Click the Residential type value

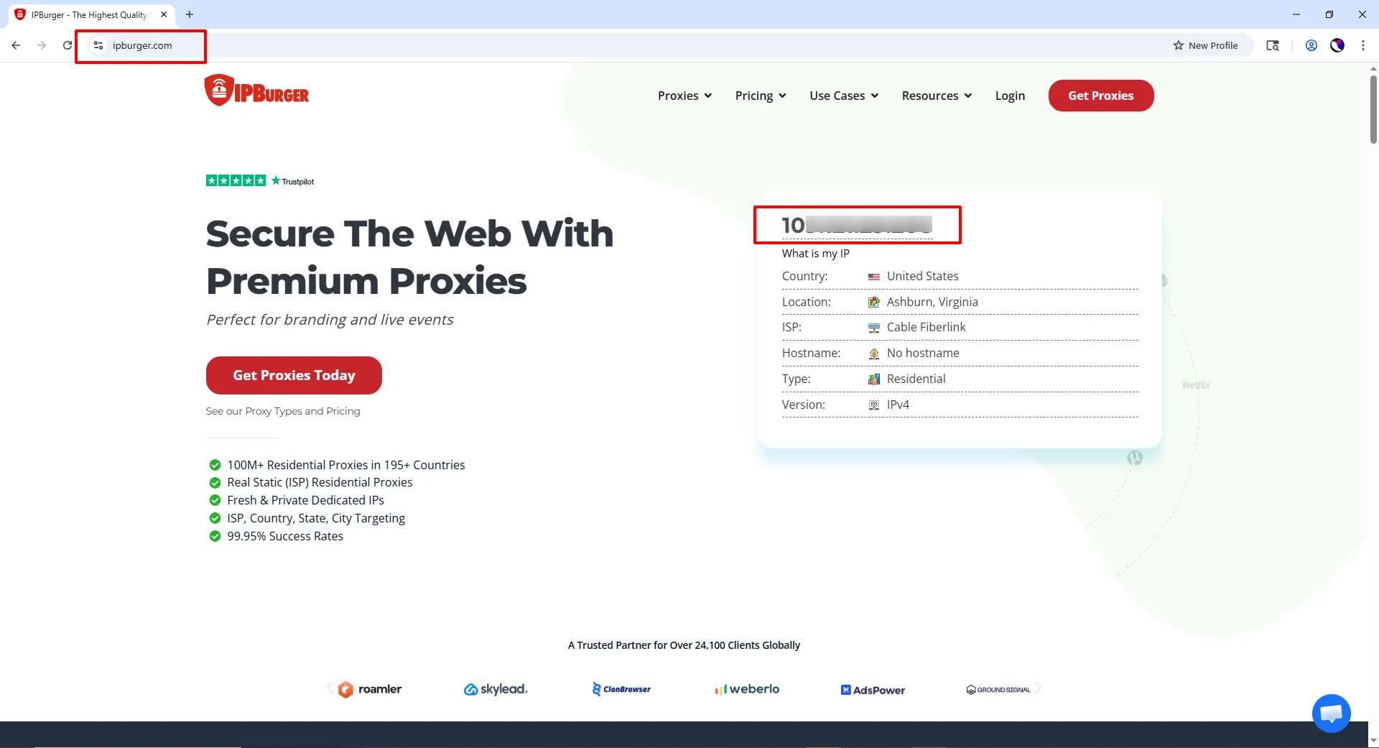coord(916,379)
